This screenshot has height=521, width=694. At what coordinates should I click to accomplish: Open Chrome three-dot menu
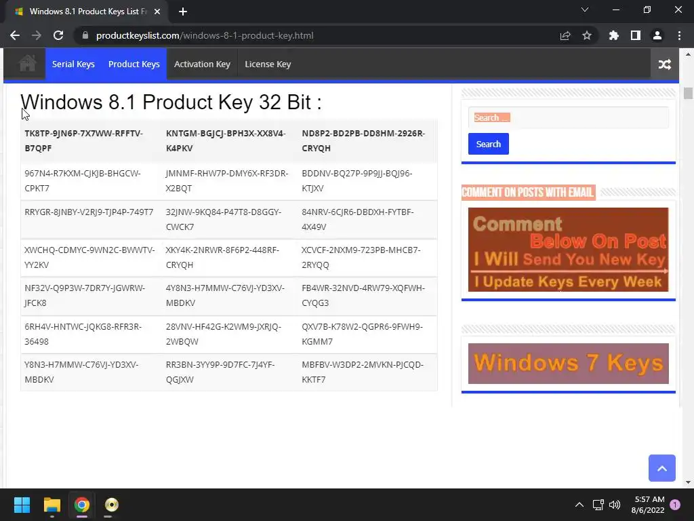[679, 35]
